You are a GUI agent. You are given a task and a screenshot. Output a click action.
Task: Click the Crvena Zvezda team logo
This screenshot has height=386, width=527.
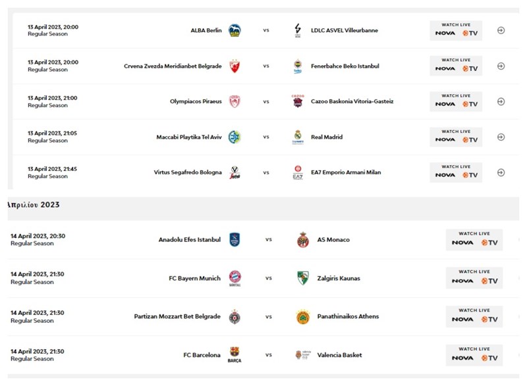coord(236,66)
